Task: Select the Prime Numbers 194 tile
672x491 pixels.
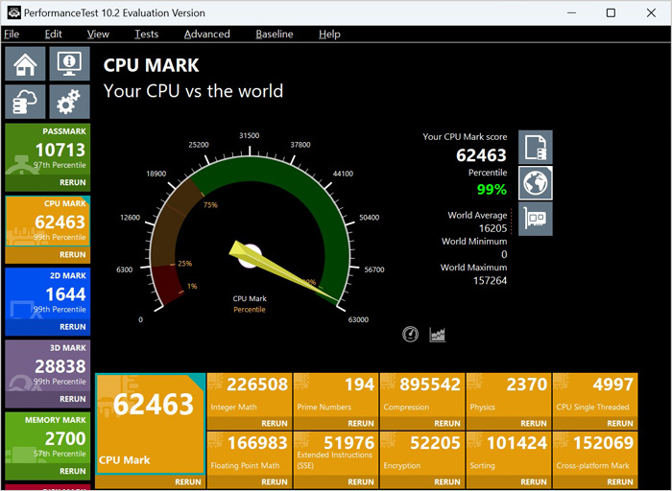Action: point(336,395)
